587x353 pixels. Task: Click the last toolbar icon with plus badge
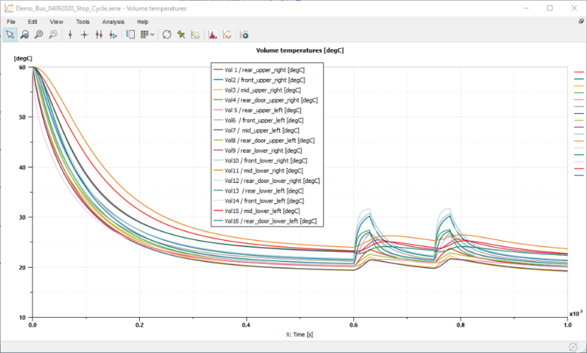tap(244, 34)
